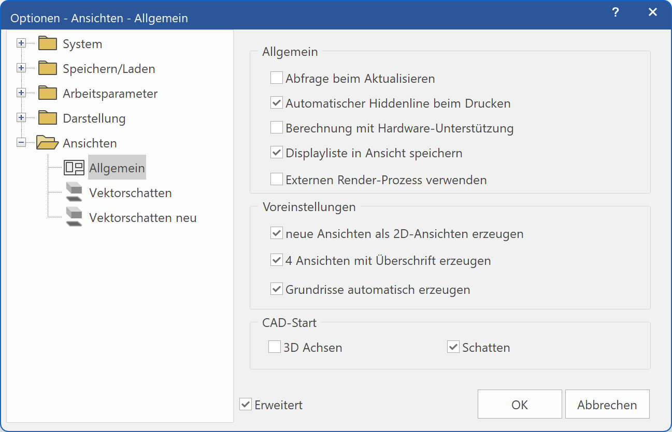
Task: Click the Vektorschatten neu cube icon
Action: [74, 217]
